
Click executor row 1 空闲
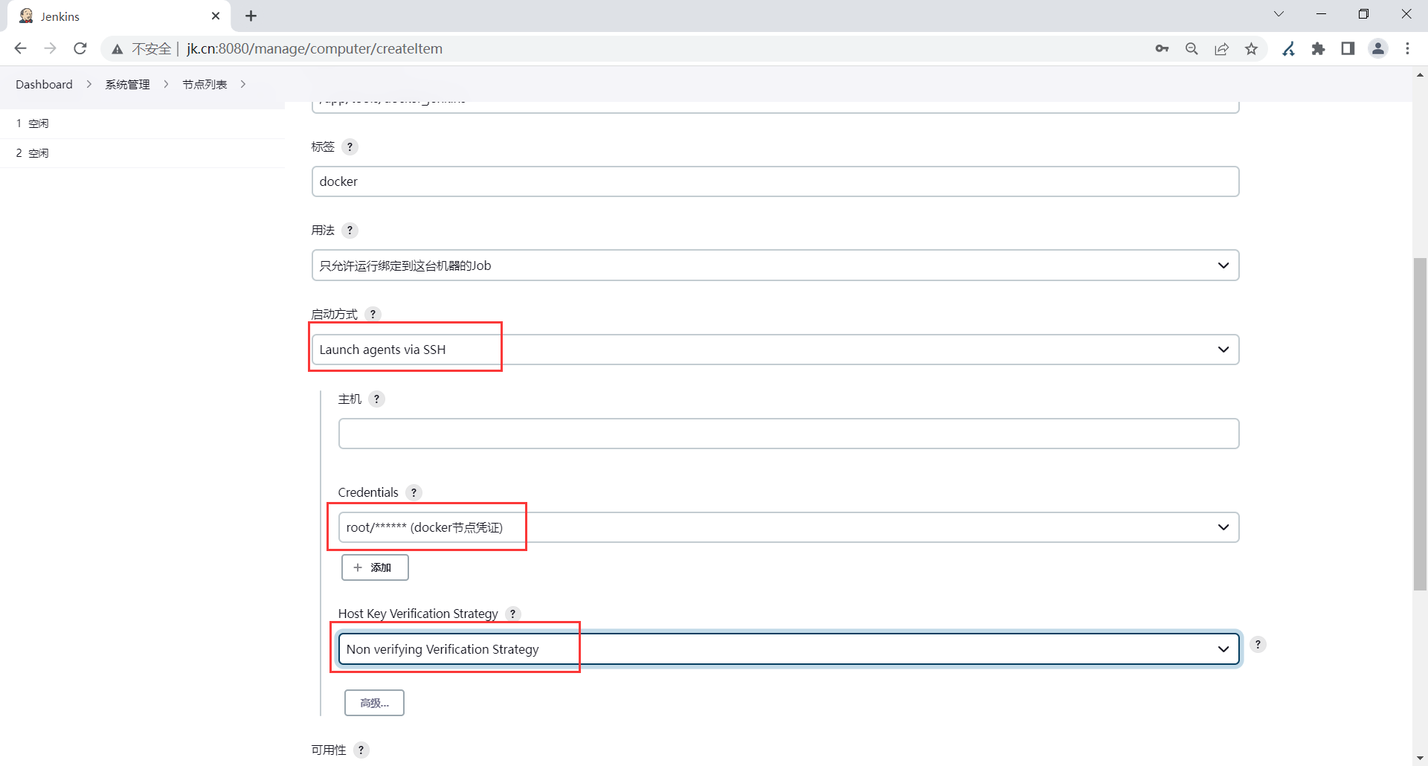143,123
